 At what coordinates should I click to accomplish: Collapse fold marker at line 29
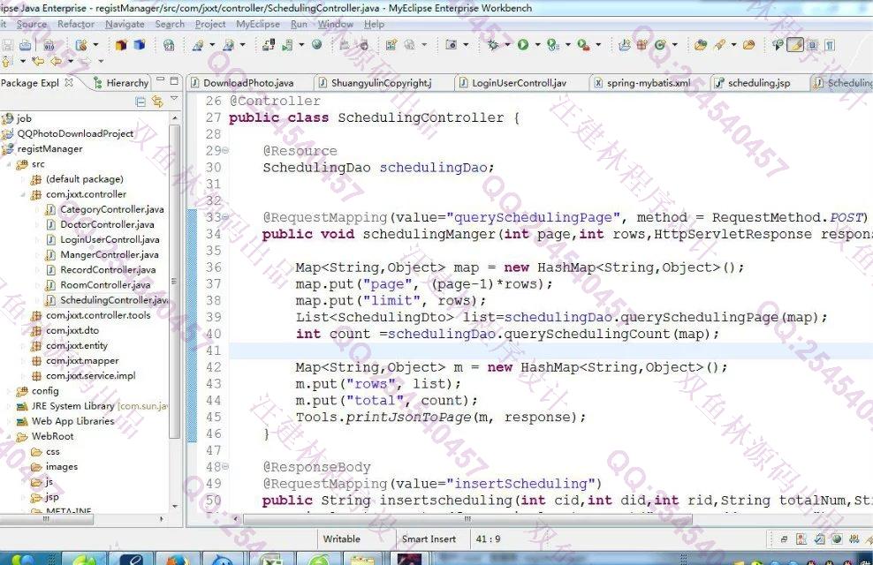(225, 151)
